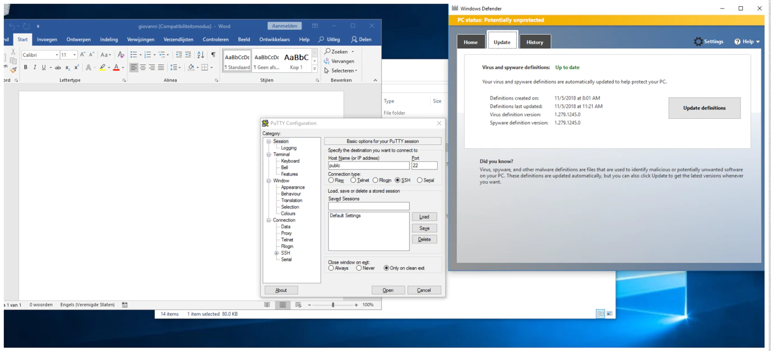Click the yellow text highlight color
The image size is (771, 351).
point(102,68)
